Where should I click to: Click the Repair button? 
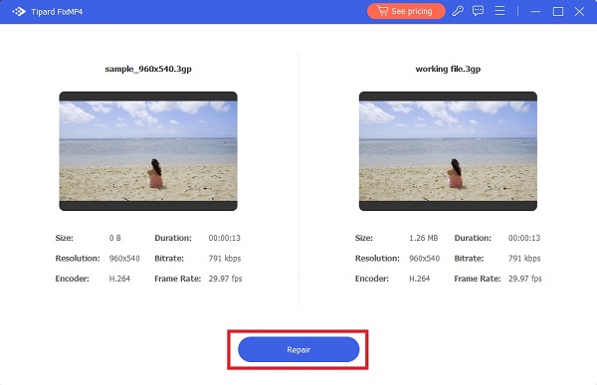(x=298, y=349)
